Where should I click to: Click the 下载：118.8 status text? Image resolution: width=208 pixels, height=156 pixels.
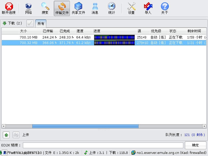(118, 153)
